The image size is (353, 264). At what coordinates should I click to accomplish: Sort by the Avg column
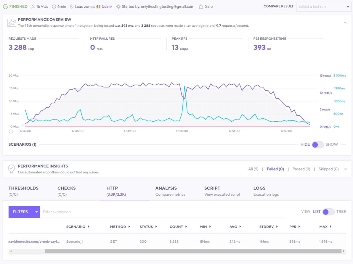(235, 227)
